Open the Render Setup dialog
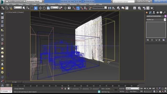This screenshot has height=94, width=167. (144, 8)
